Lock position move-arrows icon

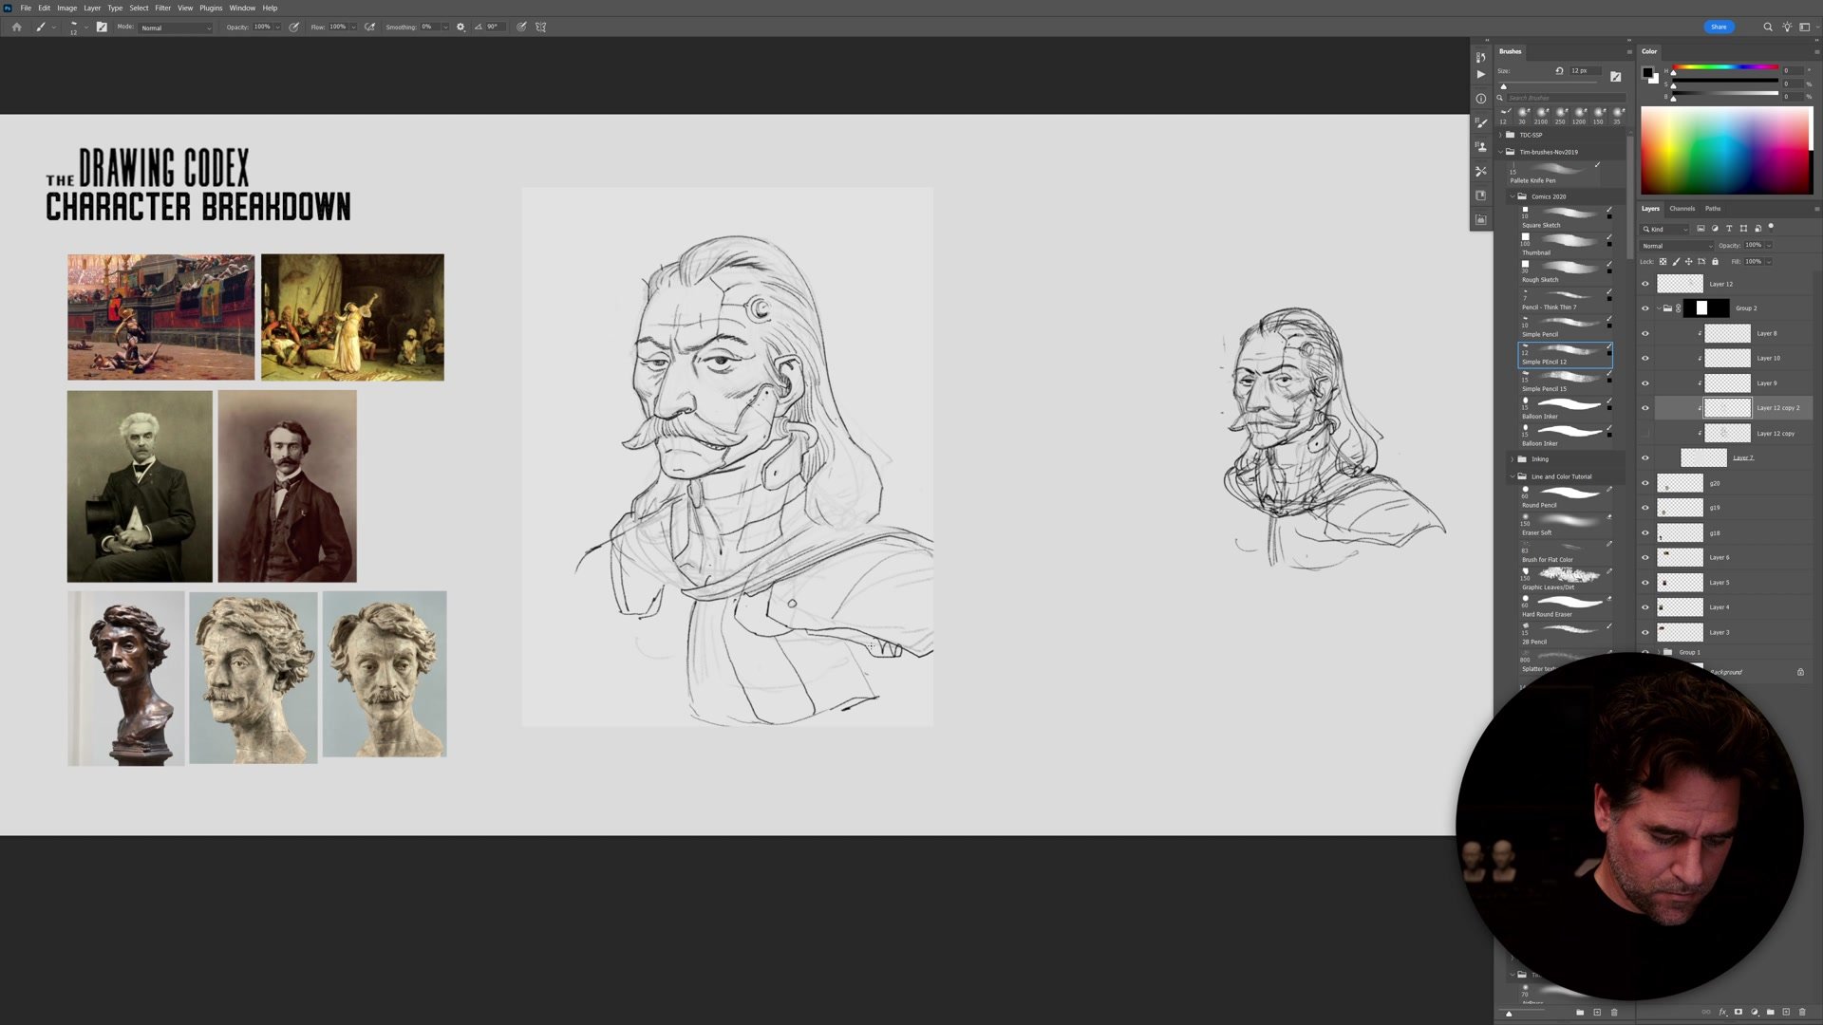point(1689,262)
